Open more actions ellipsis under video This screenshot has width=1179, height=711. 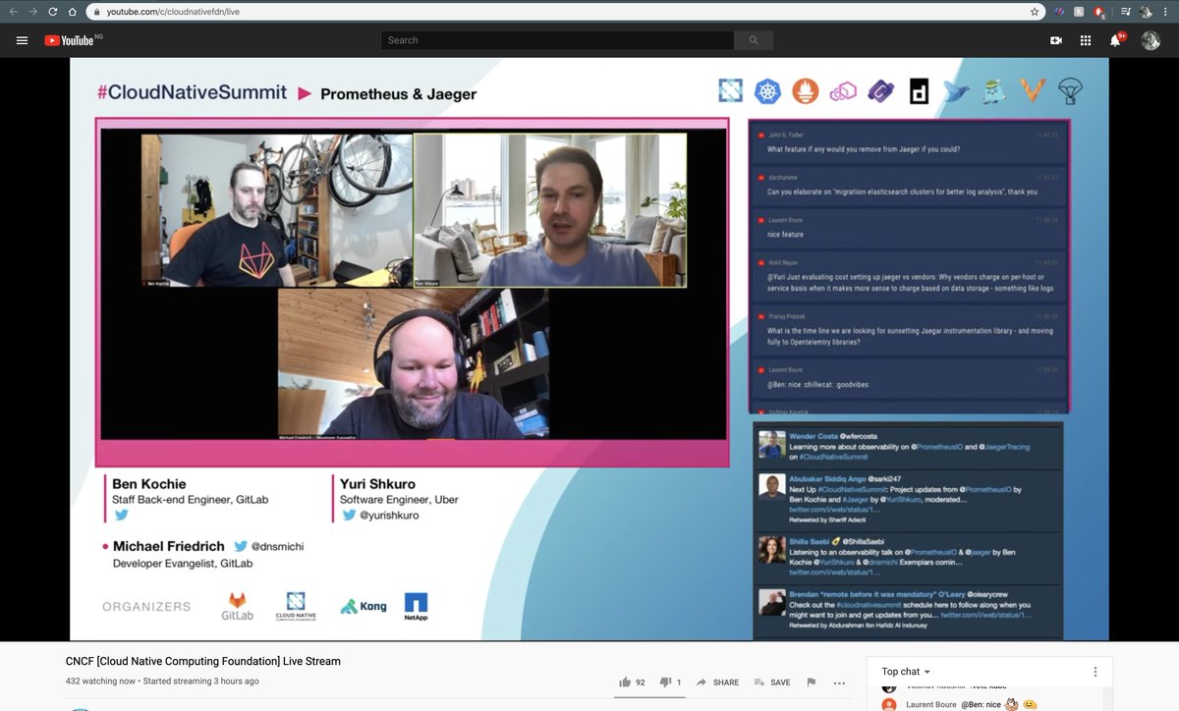click(x=839, y=682)
